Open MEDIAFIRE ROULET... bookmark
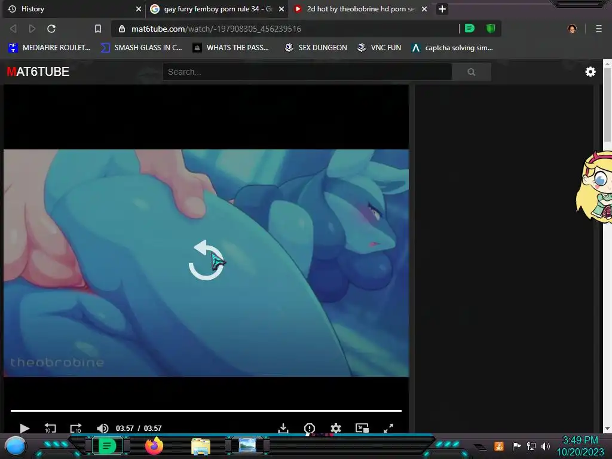 point(50,48)
